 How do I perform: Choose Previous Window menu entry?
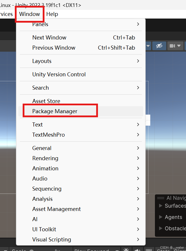81,48
